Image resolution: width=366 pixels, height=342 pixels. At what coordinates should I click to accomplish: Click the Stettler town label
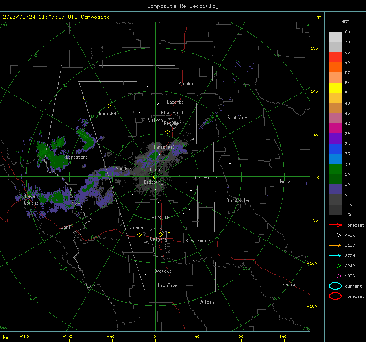[x=237, y=118]
